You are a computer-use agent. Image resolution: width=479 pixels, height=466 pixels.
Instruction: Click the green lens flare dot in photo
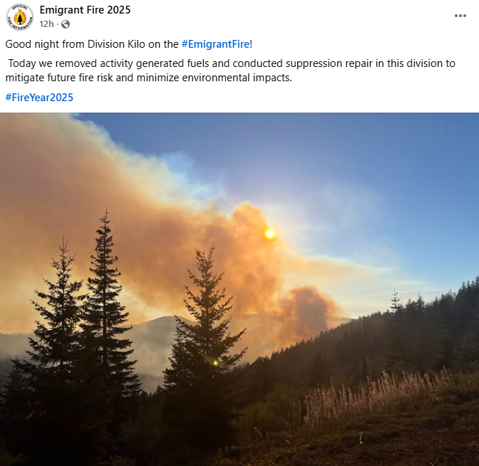(x=216, y=363)
